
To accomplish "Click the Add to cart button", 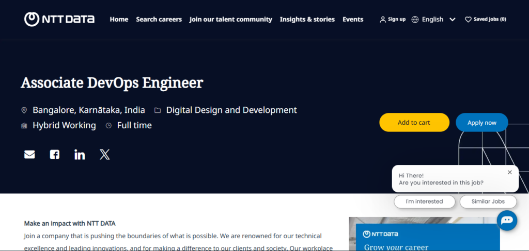I will 414,123.
